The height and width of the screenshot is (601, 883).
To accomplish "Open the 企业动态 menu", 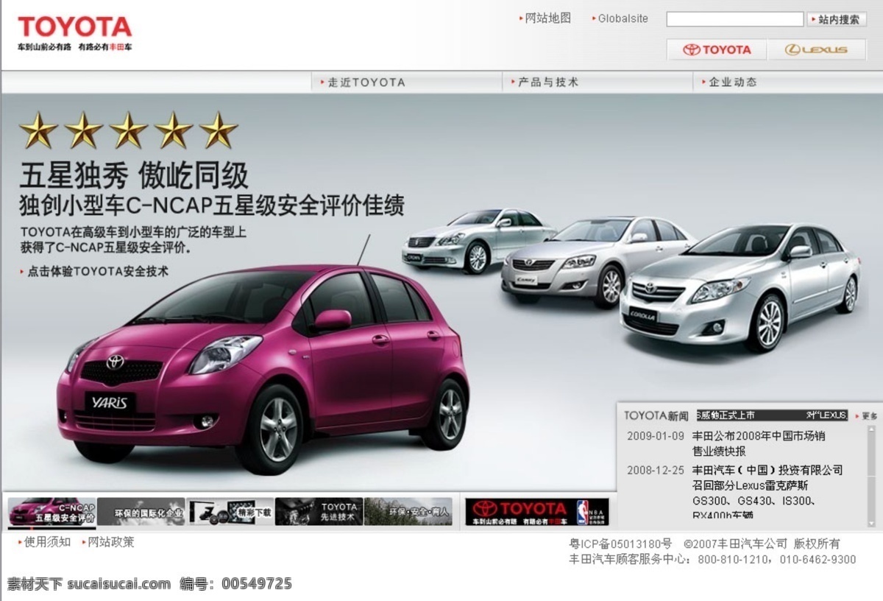I will coord(732,82).
